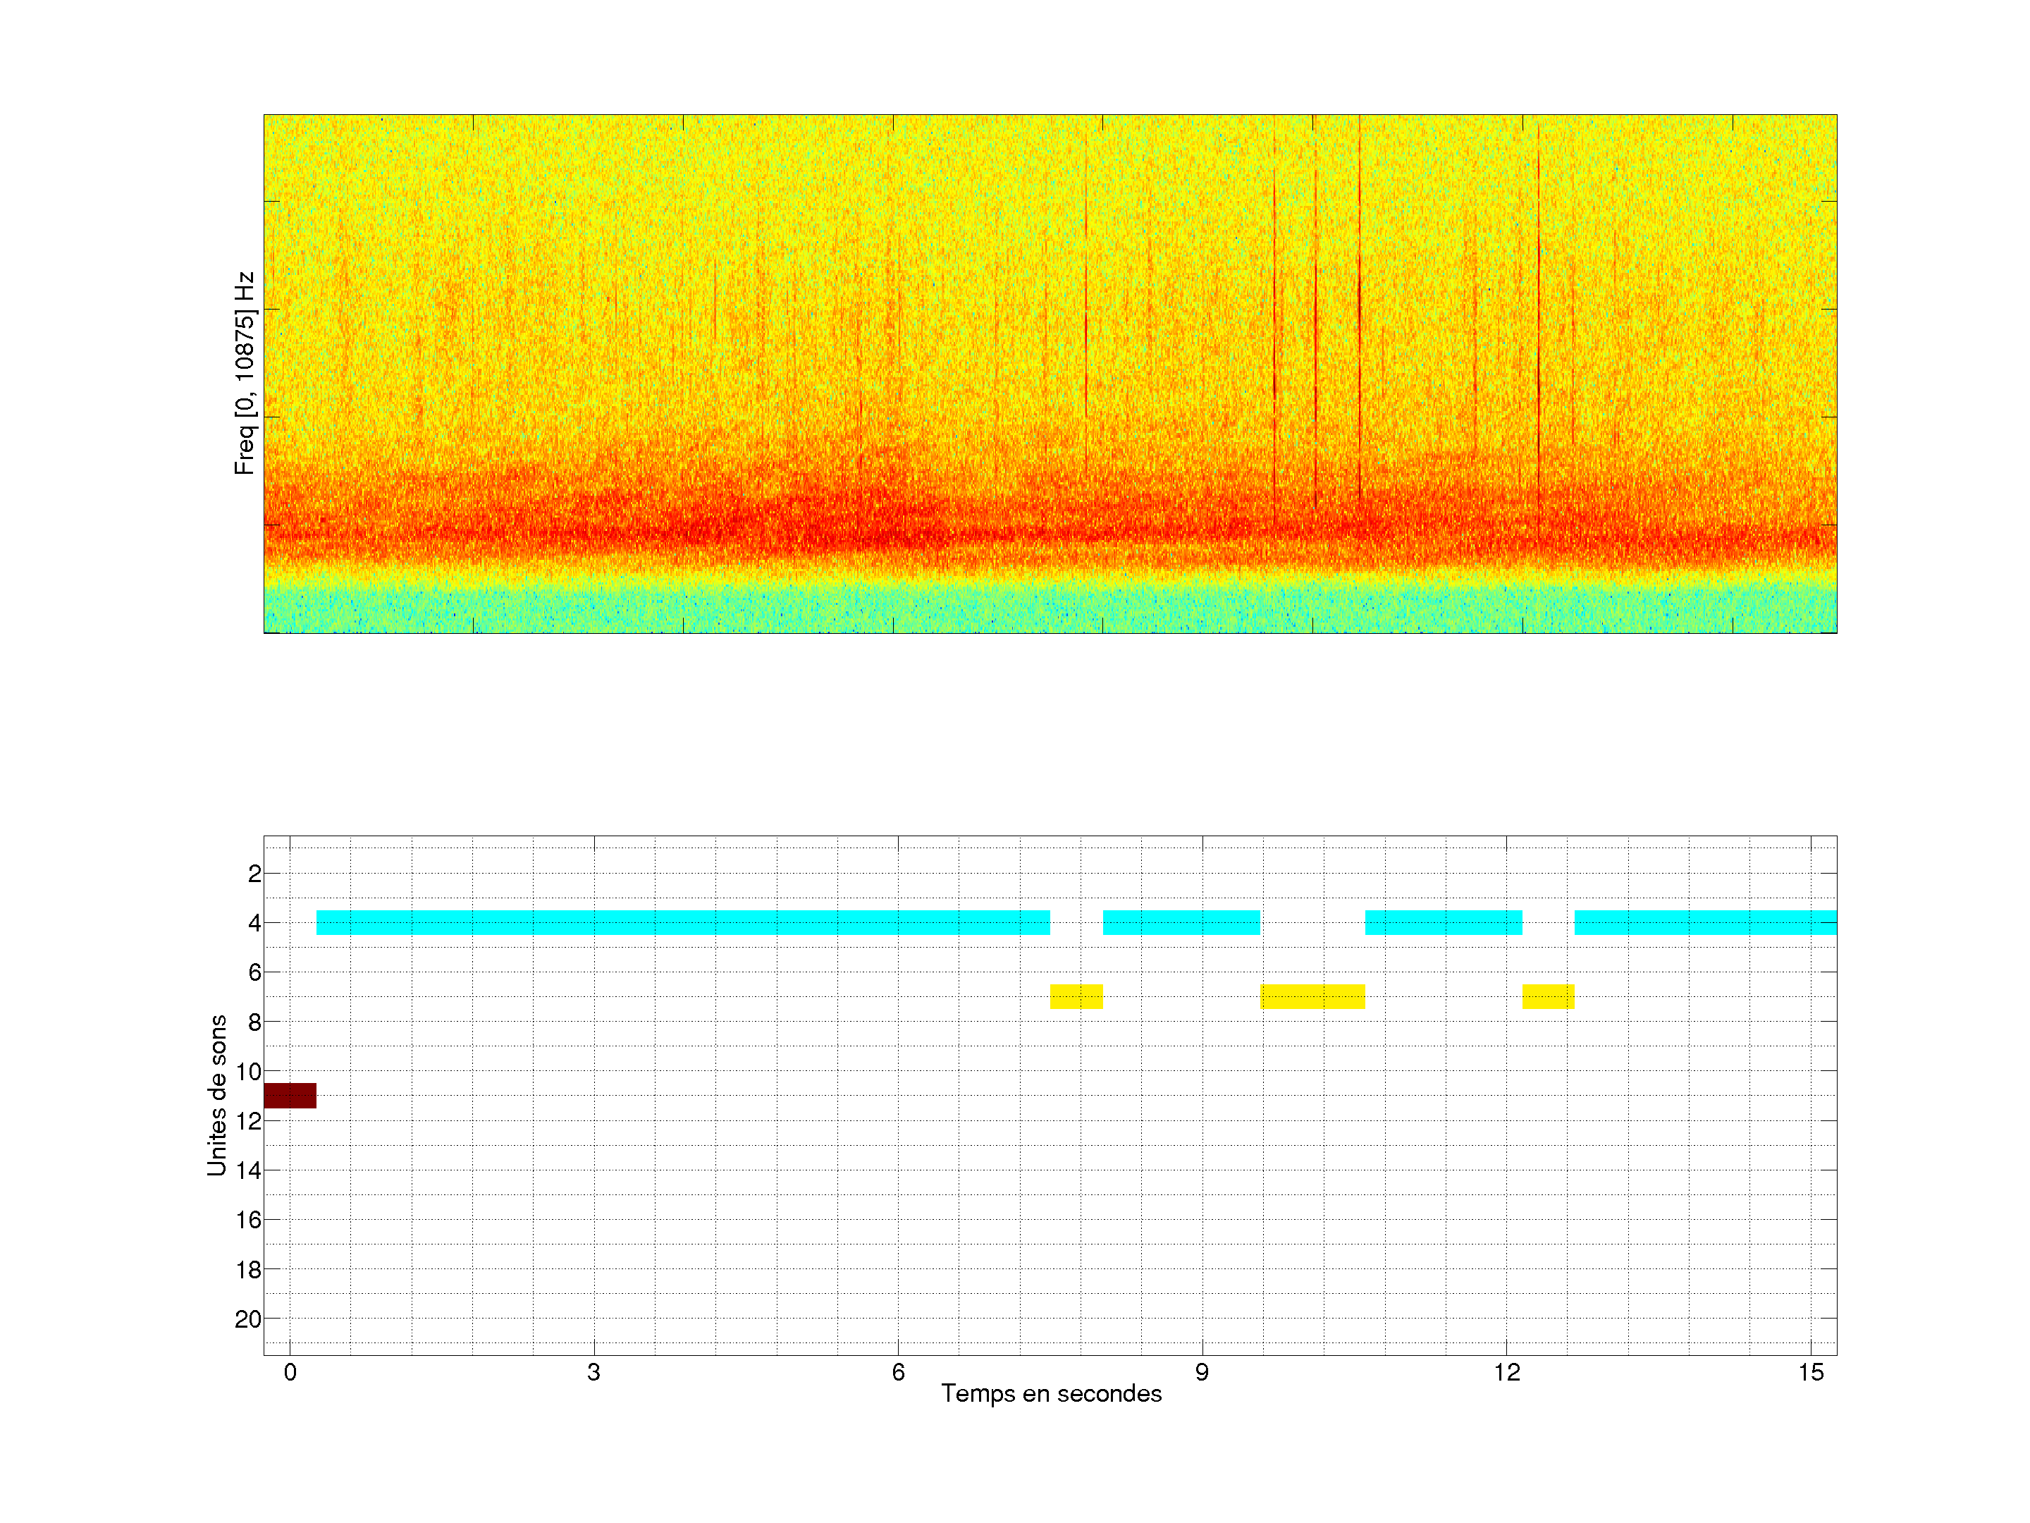Click the '18' tick label on the units axis
Image resolution: width=2030 pixels, height=1523 pixels.
coord(249,1270)
